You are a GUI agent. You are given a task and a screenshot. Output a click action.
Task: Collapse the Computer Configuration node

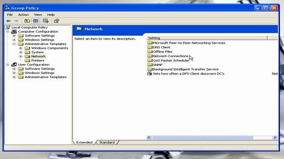coord(8,31)
